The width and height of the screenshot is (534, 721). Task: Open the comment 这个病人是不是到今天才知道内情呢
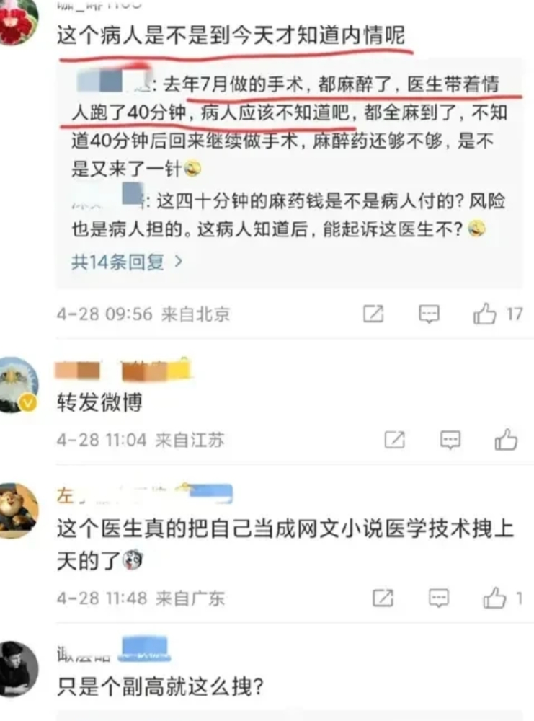(231, 36)
